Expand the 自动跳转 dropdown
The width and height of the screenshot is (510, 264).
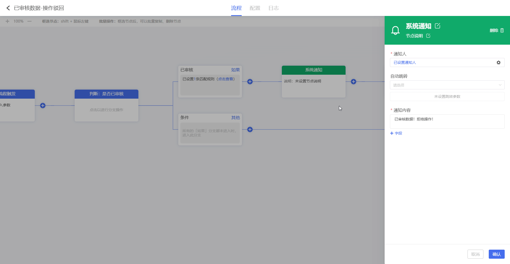(447, 85)
